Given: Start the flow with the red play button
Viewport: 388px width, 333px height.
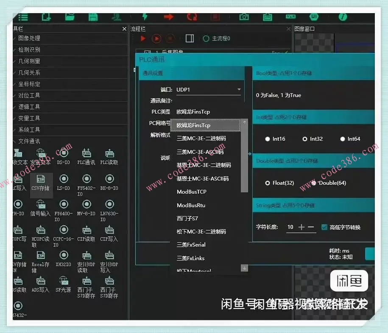Looking at the screenshot, I should pos(142,38).
